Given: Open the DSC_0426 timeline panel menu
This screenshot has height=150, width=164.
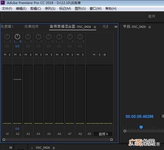Looking at the screenshot, I should click(54, 148).
